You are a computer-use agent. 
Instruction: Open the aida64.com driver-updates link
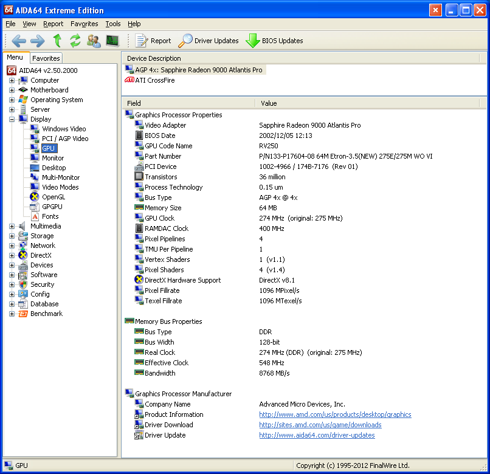[x=317, y=435]
